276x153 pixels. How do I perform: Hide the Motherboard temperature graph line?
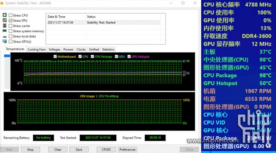point(55,57)
